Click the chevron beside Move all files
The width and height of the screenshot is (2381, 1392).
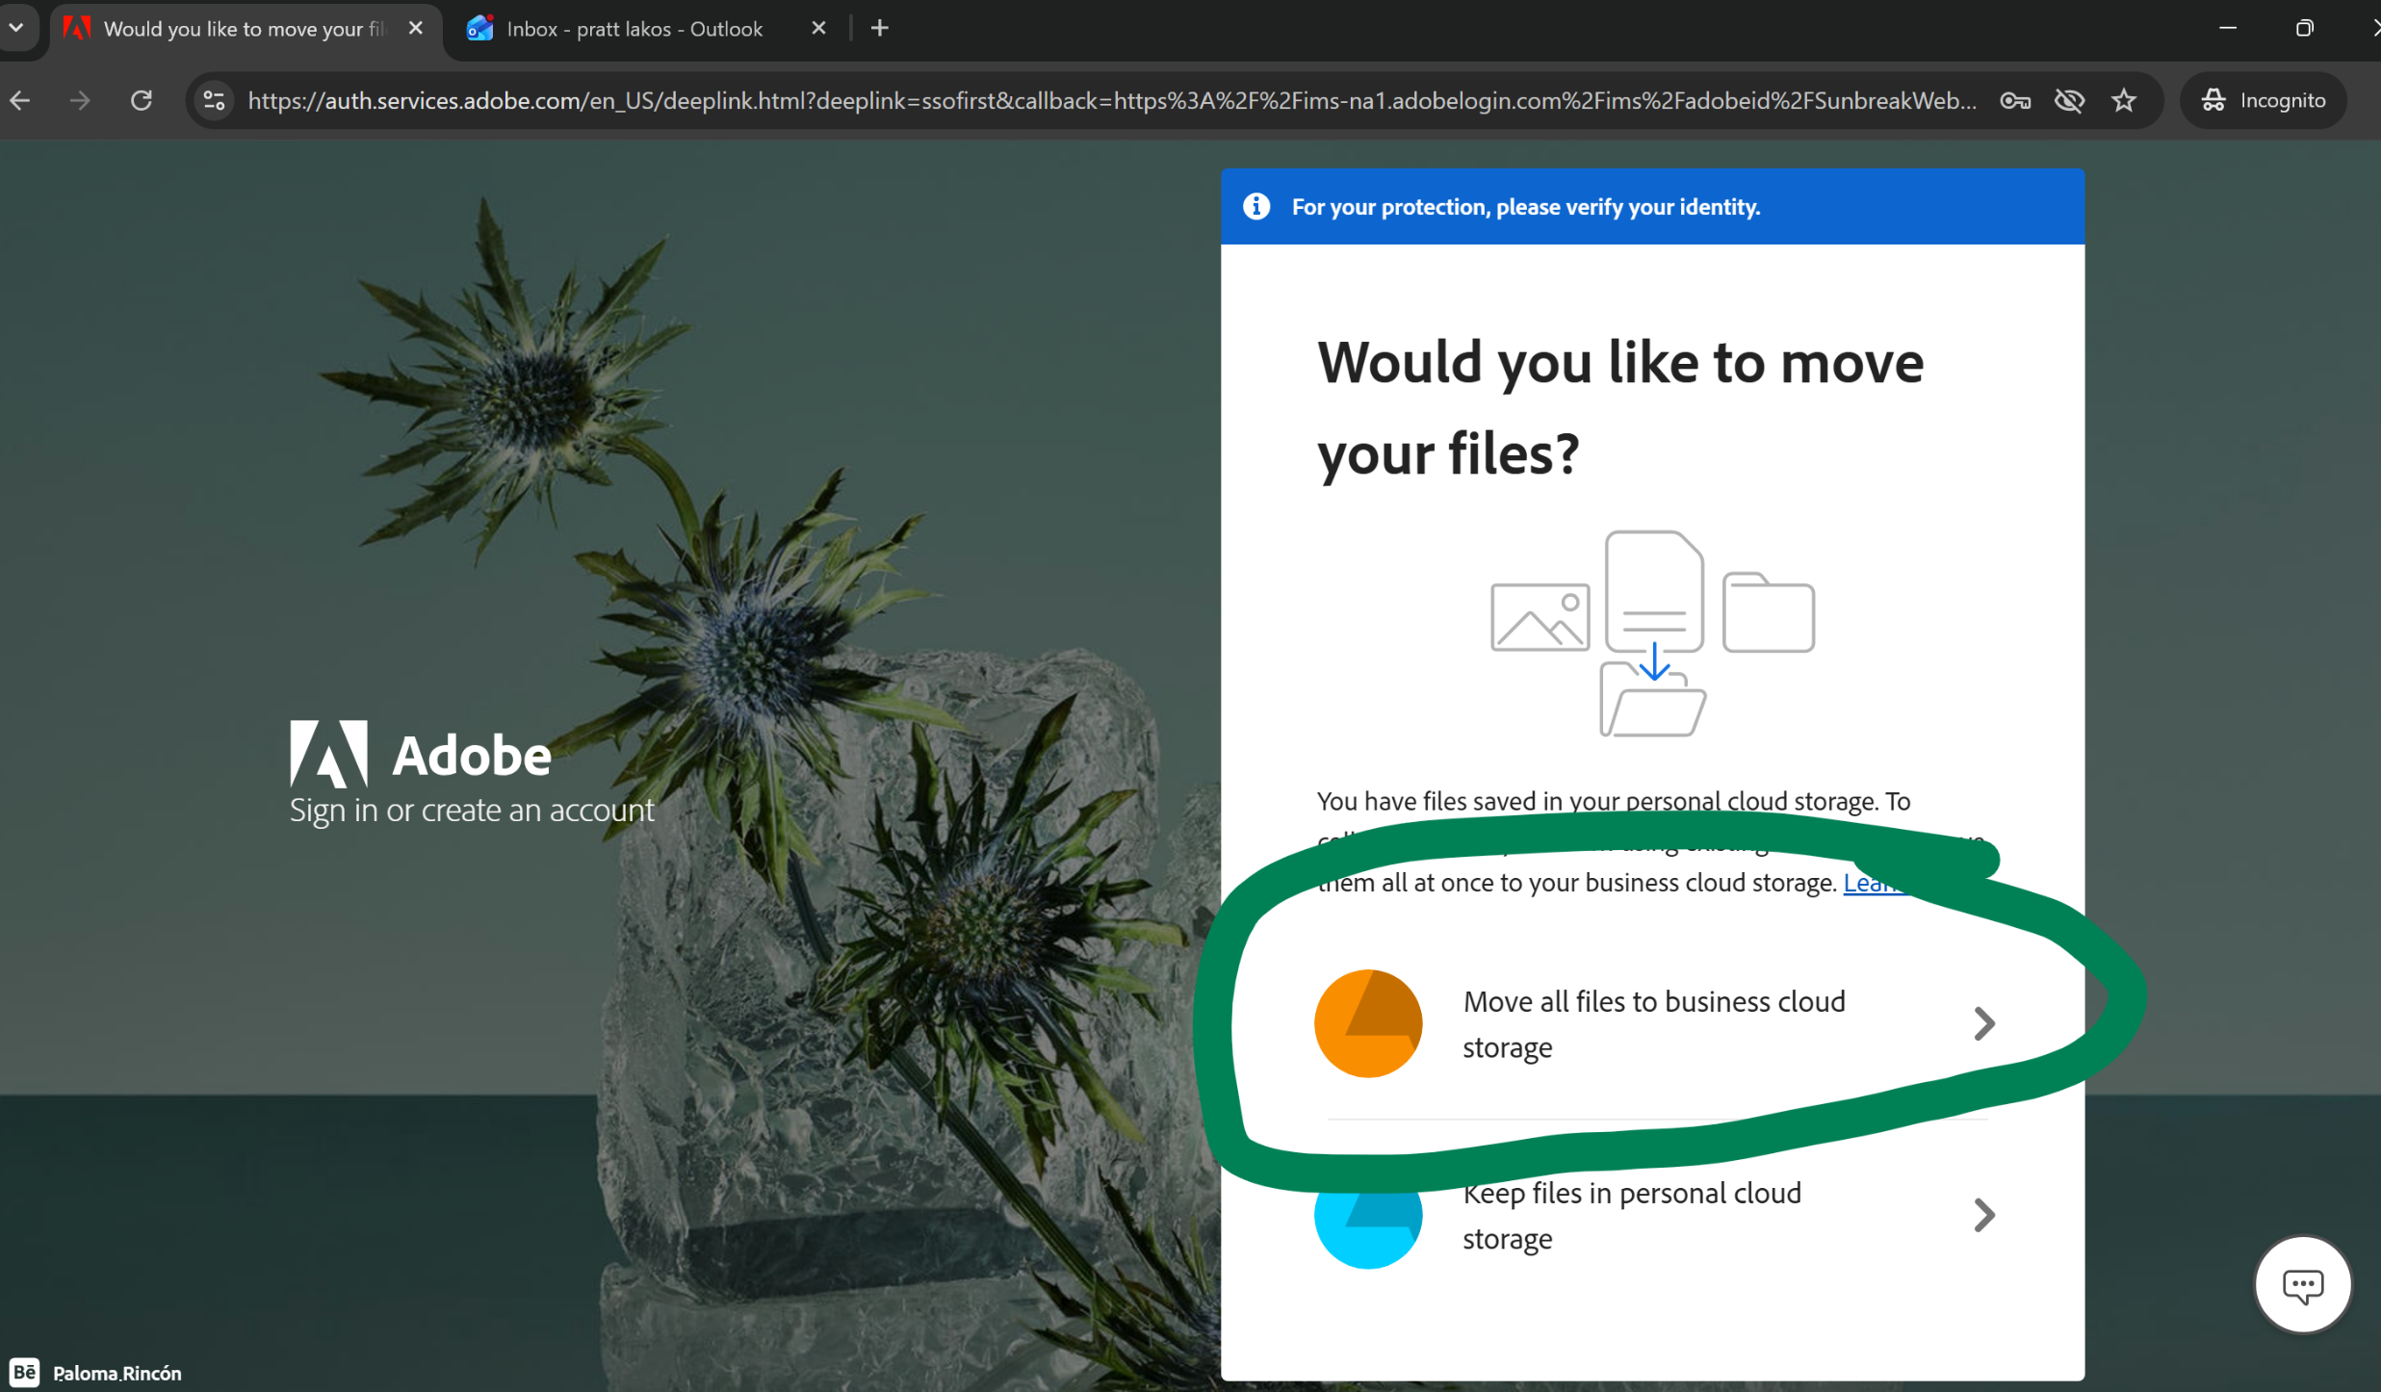1983,1023
